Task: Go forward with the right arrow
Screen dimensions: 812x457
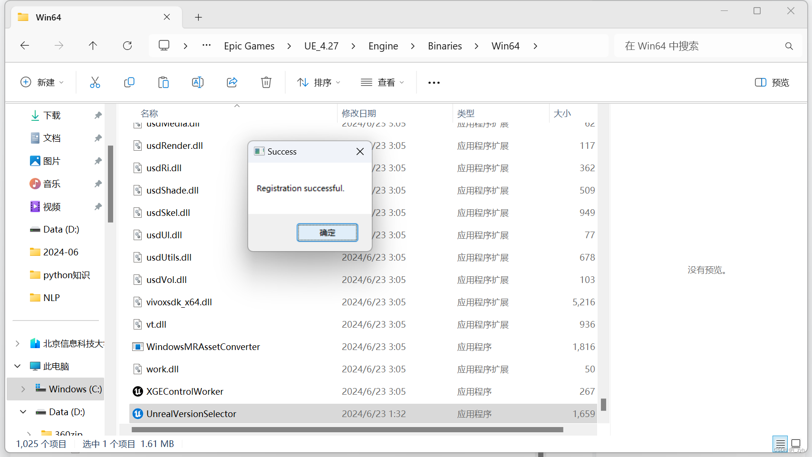Action: click(59, 46)
